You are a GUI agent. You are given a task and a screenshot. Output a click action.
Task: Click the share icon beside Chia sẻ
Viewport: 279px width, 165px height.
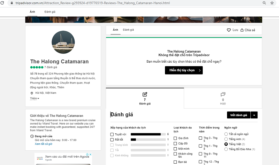(242, 30)
